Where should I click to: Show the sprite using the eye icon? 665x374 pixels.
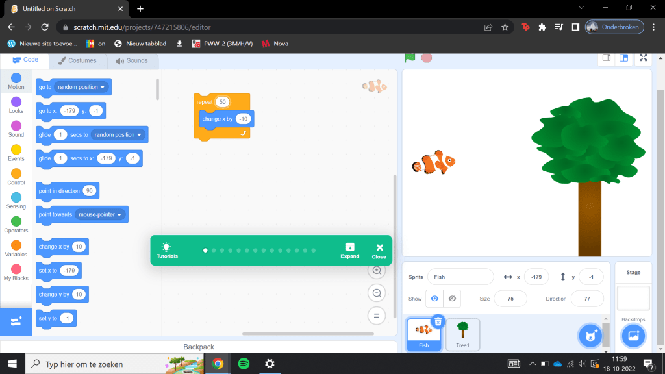(x=434, y=299)
